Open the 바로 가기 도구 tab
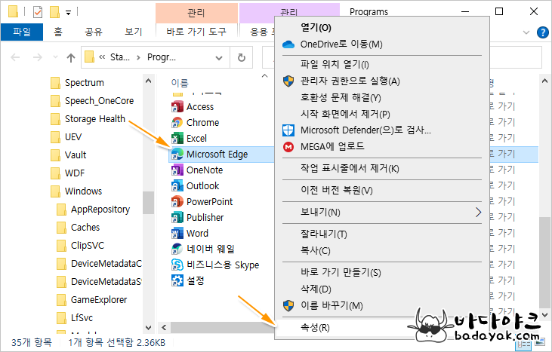The height and width of the screenshot is (352, 552). point(196,32)
